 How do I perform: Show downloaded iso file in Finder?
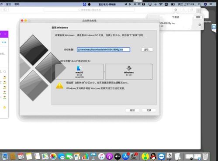200,25
